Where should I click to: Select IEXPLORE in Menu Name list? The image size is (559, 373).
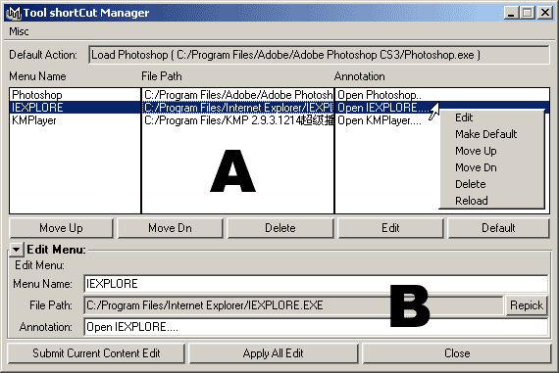pos(75,108)
